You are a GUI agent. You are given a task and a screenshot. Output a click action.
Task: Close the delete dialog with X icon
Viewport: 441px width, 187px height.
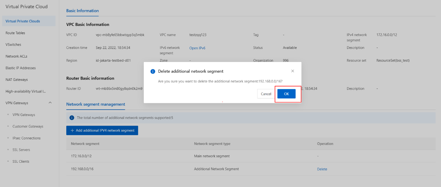pos(292,71)
